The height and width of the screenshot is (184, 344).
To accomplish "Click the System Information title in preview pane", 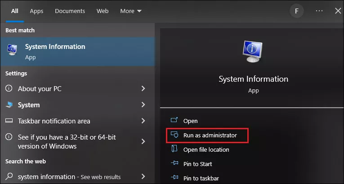I will click(x=254, y=79).
